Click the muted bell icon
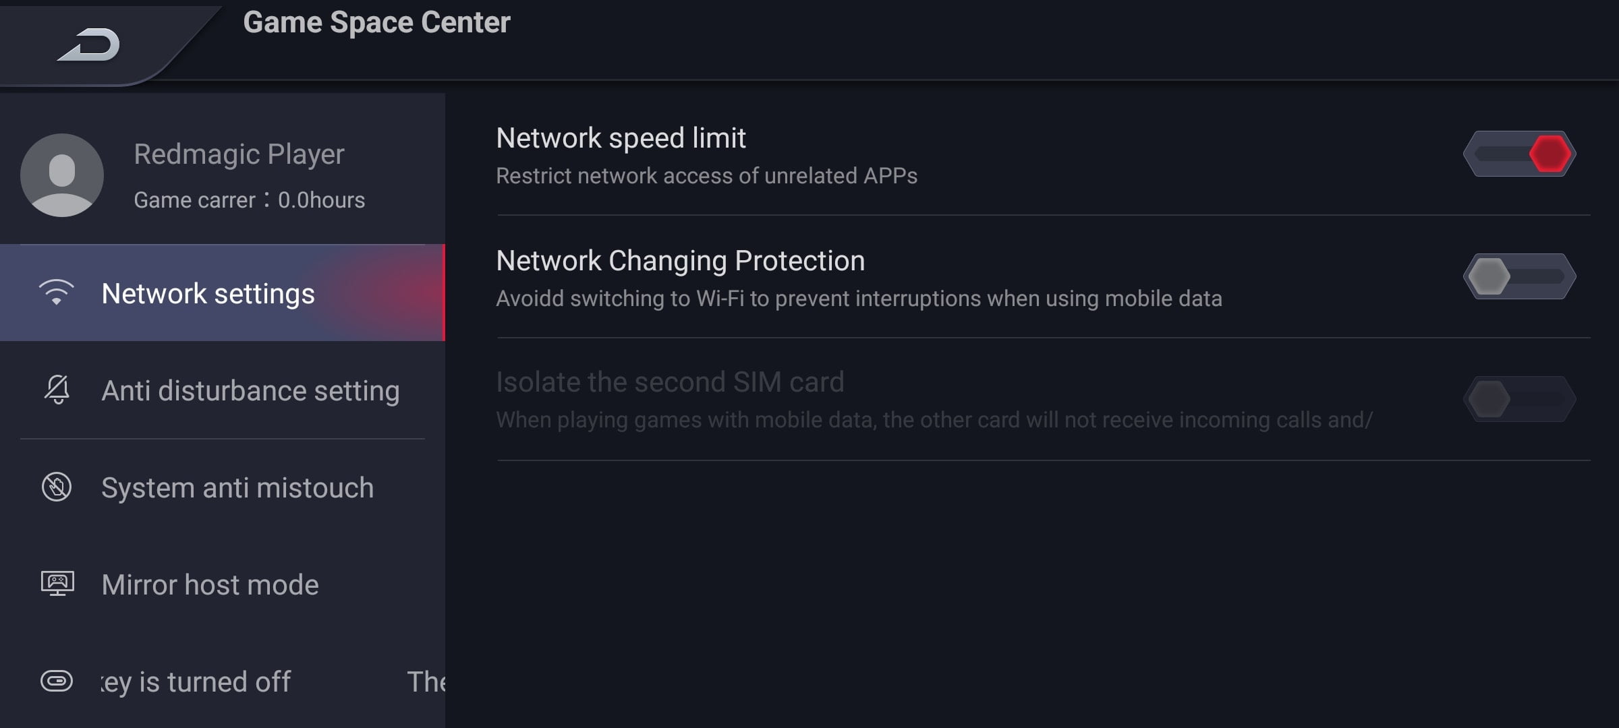Screen dimensions: 1619x728 57,390
